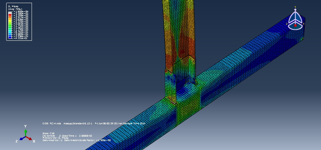Image resolution: width=321 pixels, height=150 pixels.
Task: Click the red center of the 3D compass
Action: (295, 25)
